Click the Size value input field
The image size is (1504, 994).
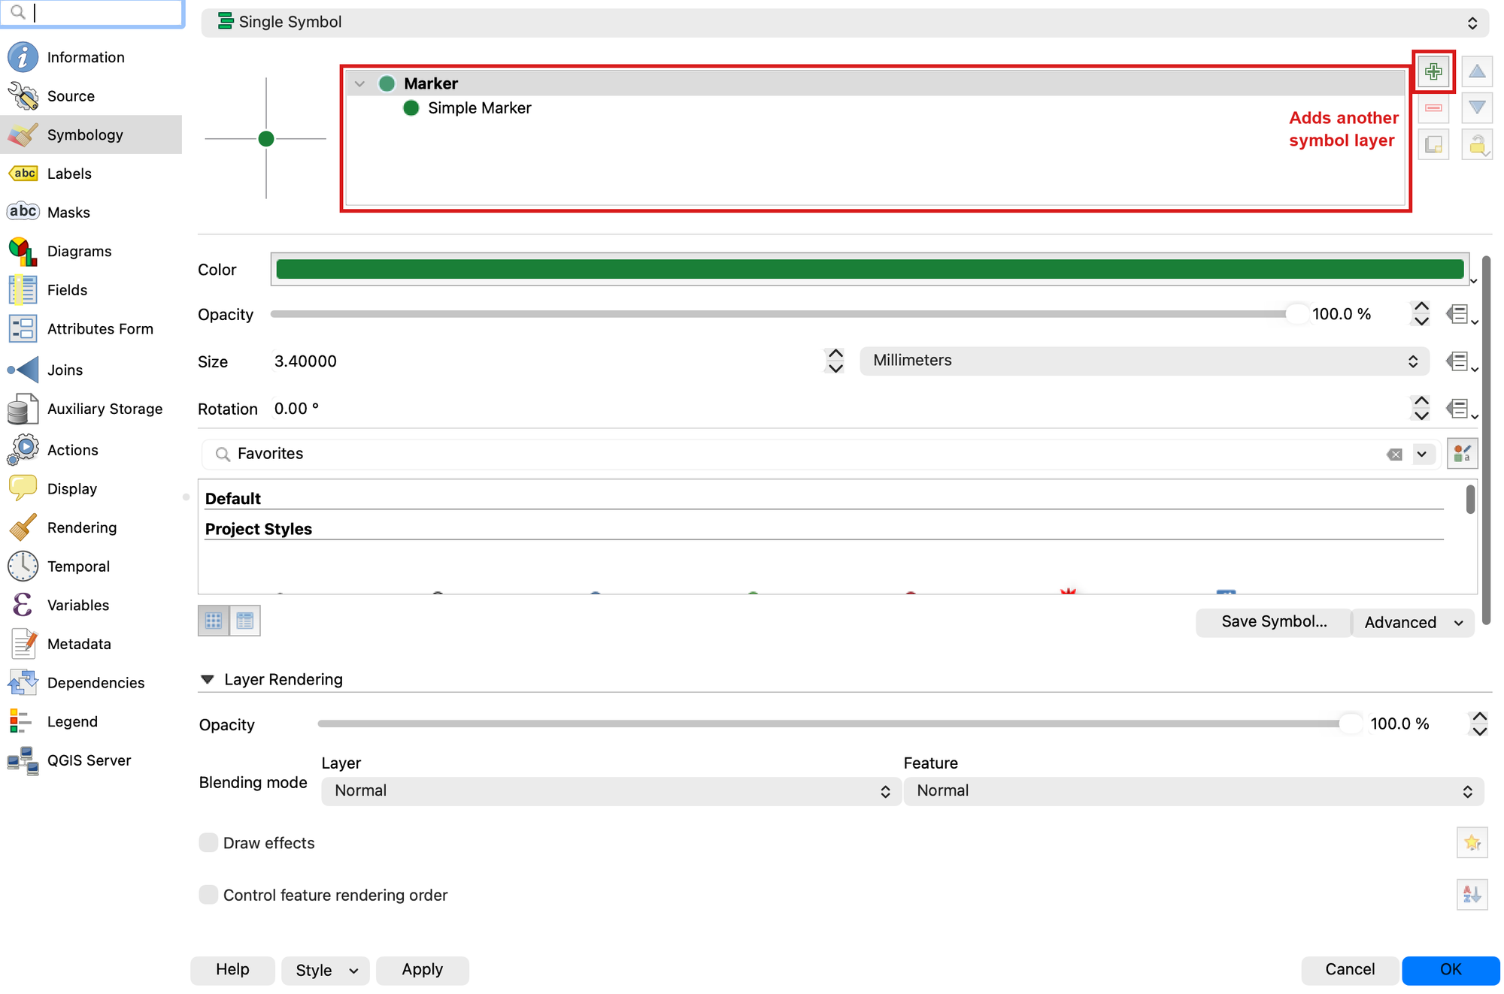pos(547,361)
